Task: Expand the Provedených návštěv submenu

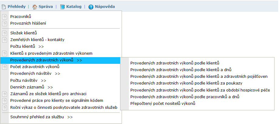Action: pyautogui.click(x=35, y=74)
